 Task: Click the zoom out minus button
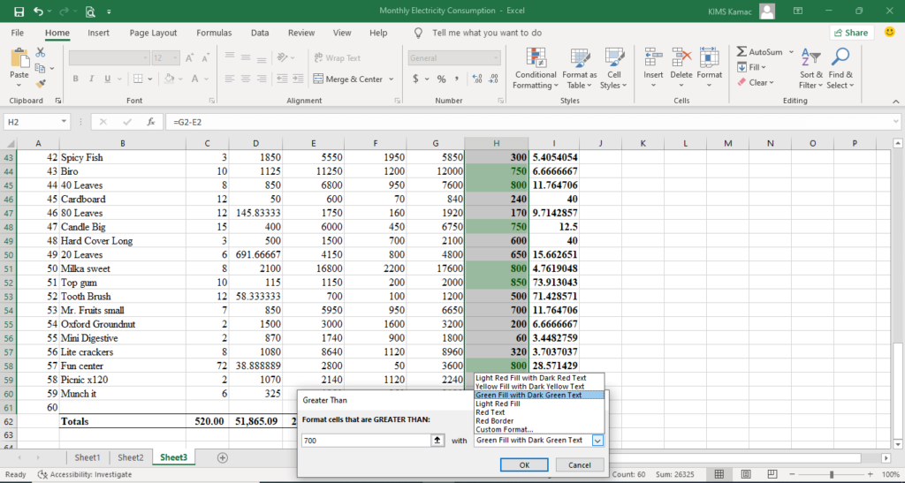coord(792,474)
